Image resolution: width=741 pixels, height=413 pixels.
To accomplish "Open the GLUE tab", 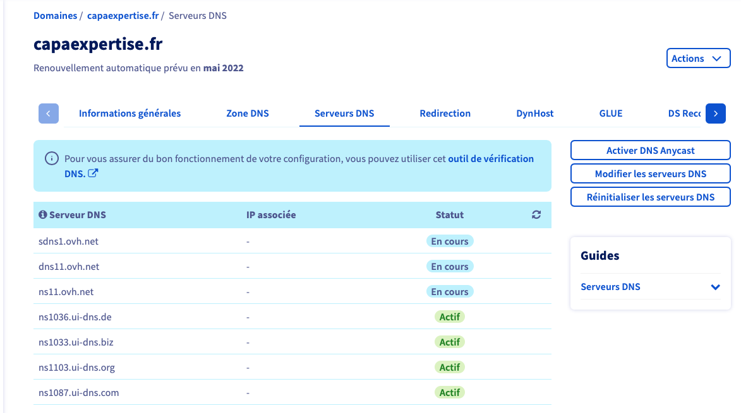I will pos(611,113).
